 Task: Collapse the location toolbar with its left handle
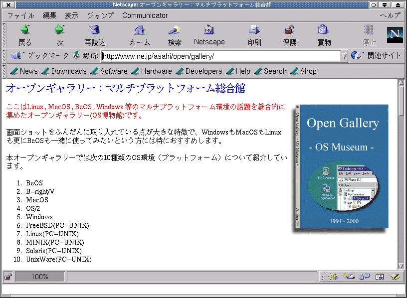[4, 56]
